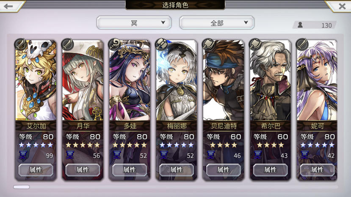Image resolution: width=351 pixels, height=197 pixels.
Task: Select the 多娃 character portrait
Action: (130, 80)
